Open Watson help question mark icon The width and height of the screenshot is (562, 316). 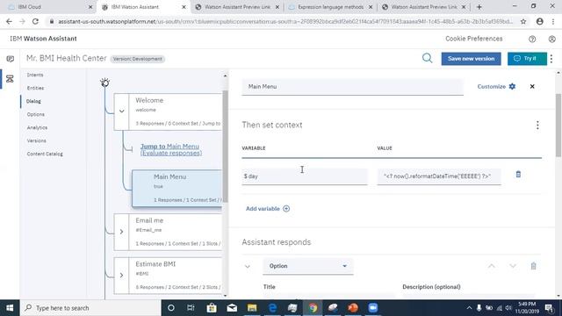click(532, 39)
